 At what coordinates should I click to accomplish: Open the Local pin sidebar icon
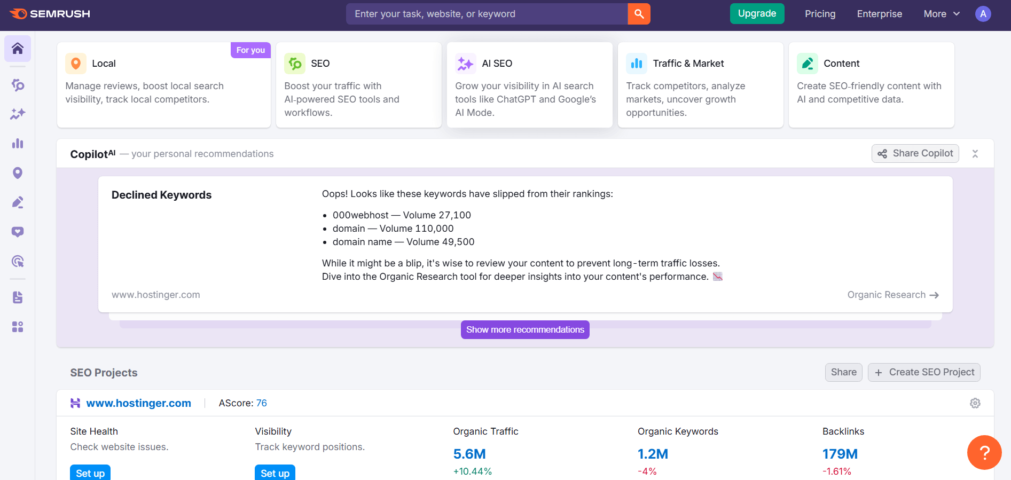pos(18,173)
